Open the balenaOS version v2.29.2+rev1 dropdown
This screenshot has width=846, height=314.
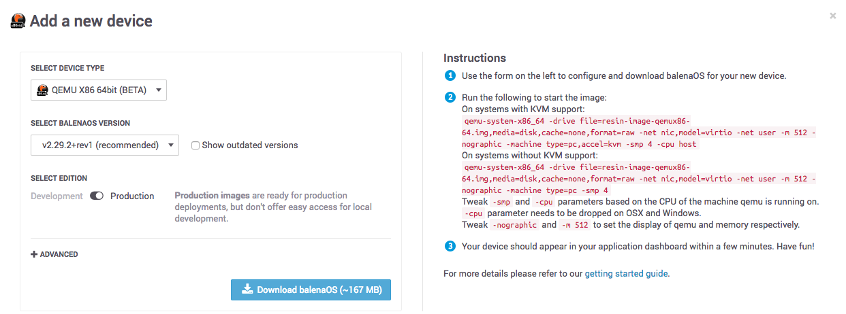point(105,145)
